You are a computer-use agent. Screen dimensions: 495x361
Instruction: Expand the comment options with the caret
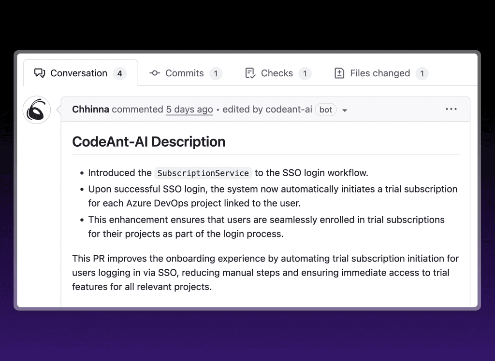pos(344,110)
